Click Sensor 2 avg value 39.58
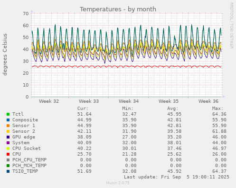236x188 pixels. [174, 131]
